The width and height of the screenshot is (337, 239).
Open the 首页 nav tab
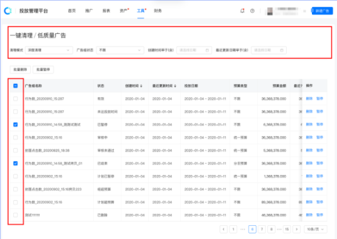(x=72, y=11)
